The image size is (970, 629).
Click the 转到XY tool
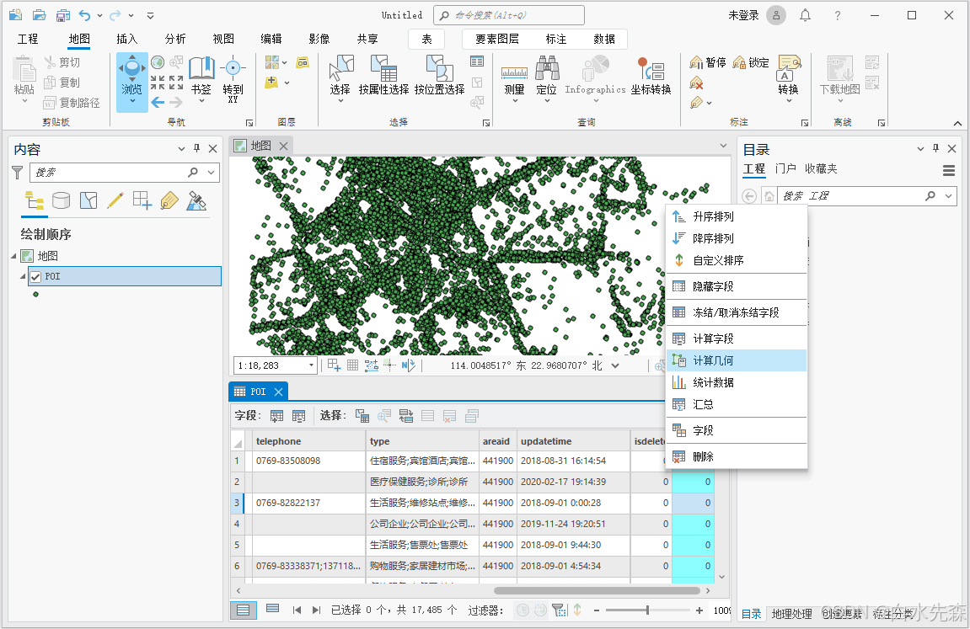[233, 79]
